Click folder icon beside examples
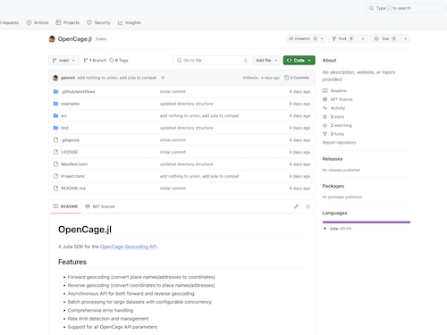This screenshot has width=447, height=335. 55,104
